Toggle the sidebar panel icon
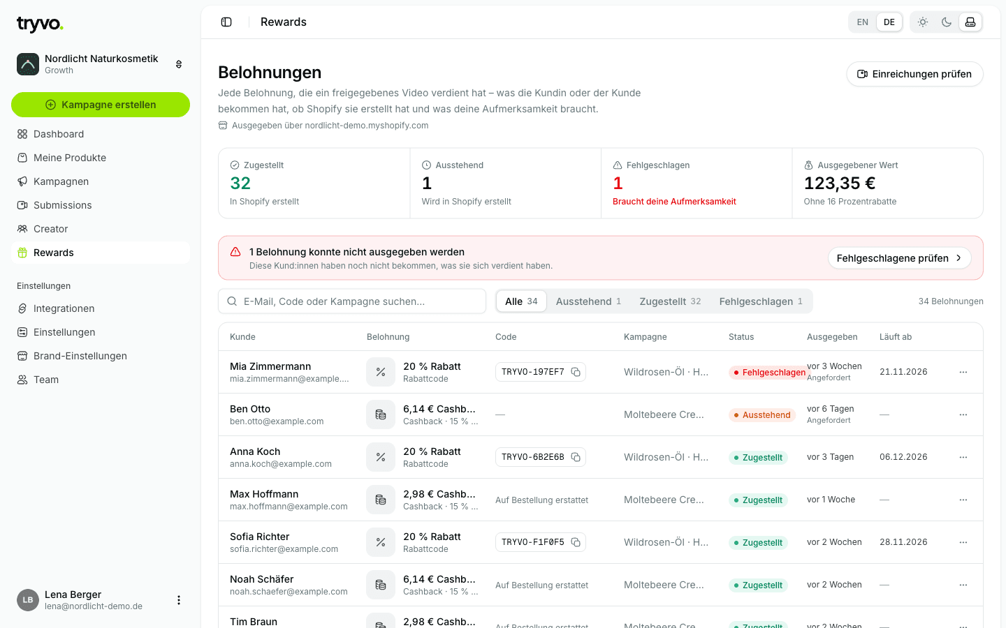This screenshot has height=628, width=1006. coord(226,22)
